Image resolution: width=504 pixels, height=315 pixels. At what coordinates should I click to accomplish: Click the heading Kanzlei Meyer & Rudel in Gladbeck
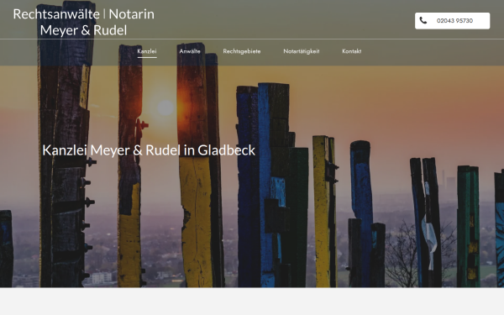[x=149, y=150]
